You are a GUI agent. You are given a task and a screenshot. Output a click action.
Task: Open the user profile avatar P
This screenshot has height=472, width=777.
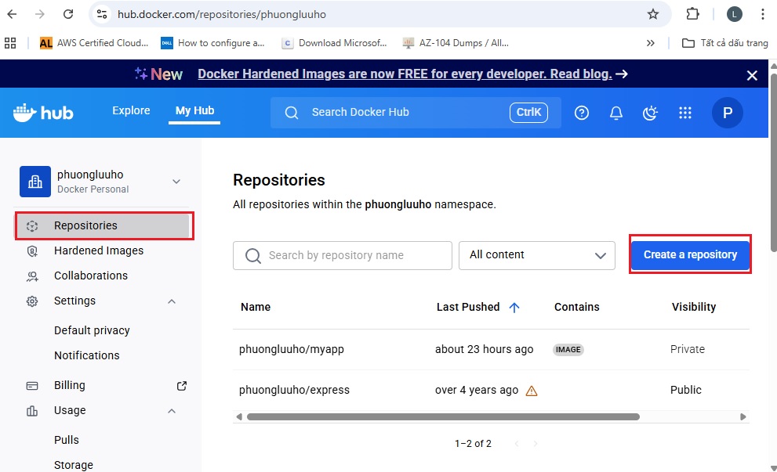click(x=727, y=113)
